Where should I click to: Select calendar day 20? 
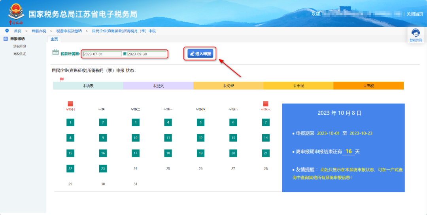point(233,153)
